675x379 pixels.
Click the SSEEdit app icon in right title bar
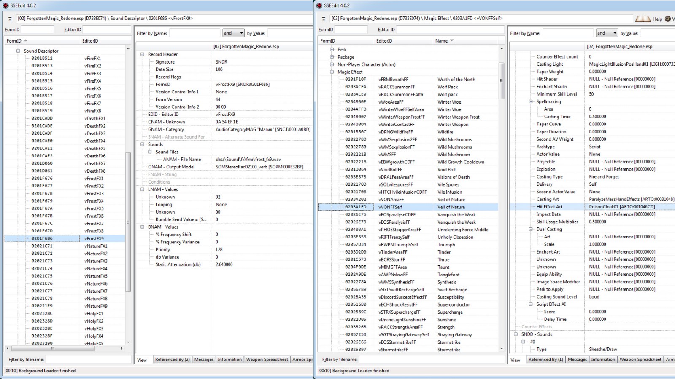(319, 5)
